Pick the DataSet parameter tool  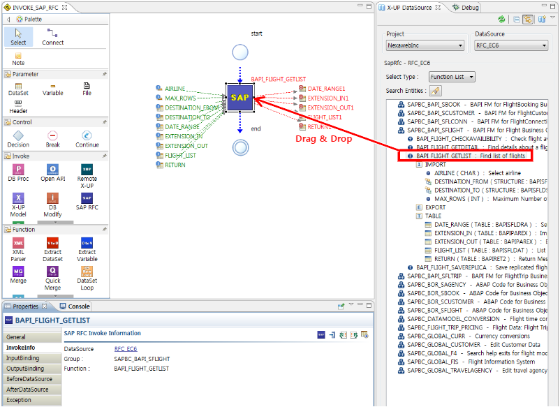click(x=19, y=88)
